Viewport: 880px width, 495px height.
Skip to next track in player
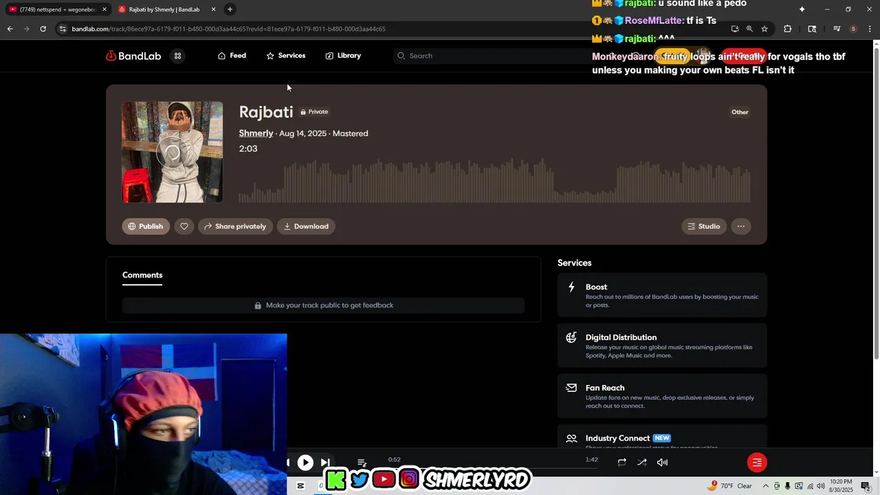(325, 463)
